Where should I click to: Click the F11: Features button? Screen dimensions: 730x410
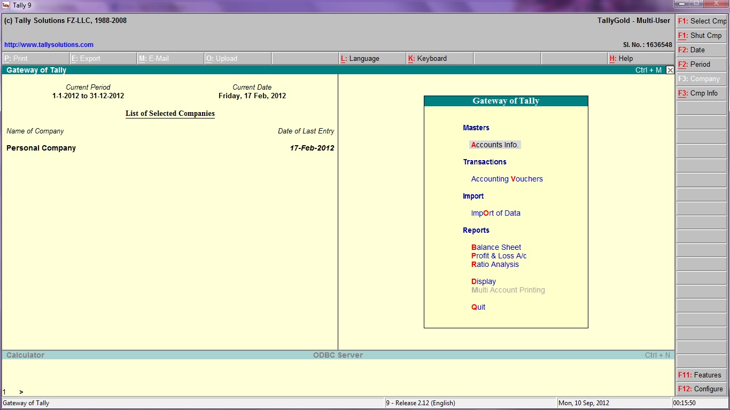point(702,375)
